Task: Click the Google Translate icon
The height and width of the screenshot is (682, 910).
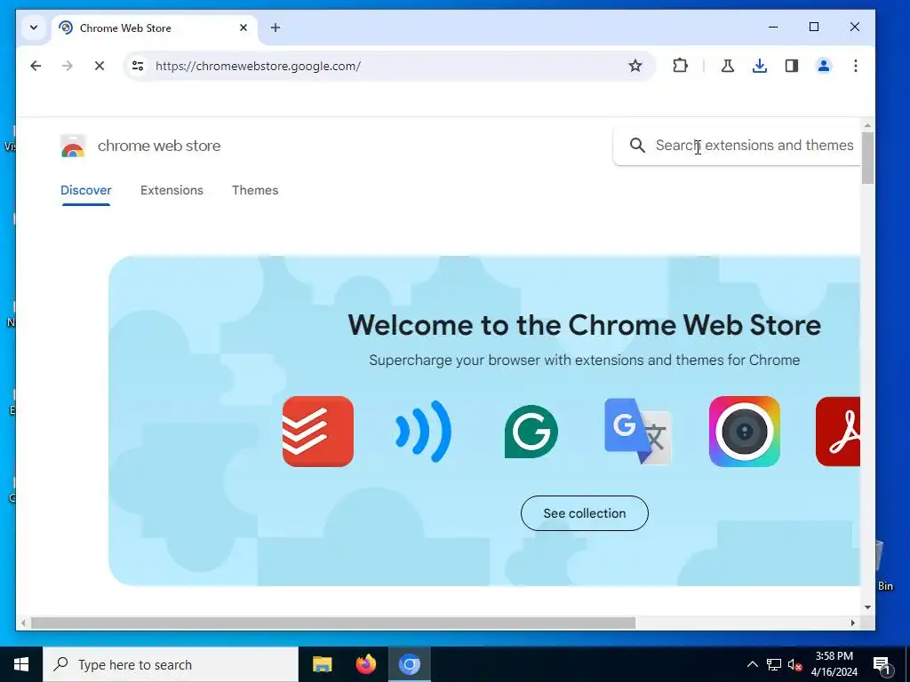Action: click(638, 432)
